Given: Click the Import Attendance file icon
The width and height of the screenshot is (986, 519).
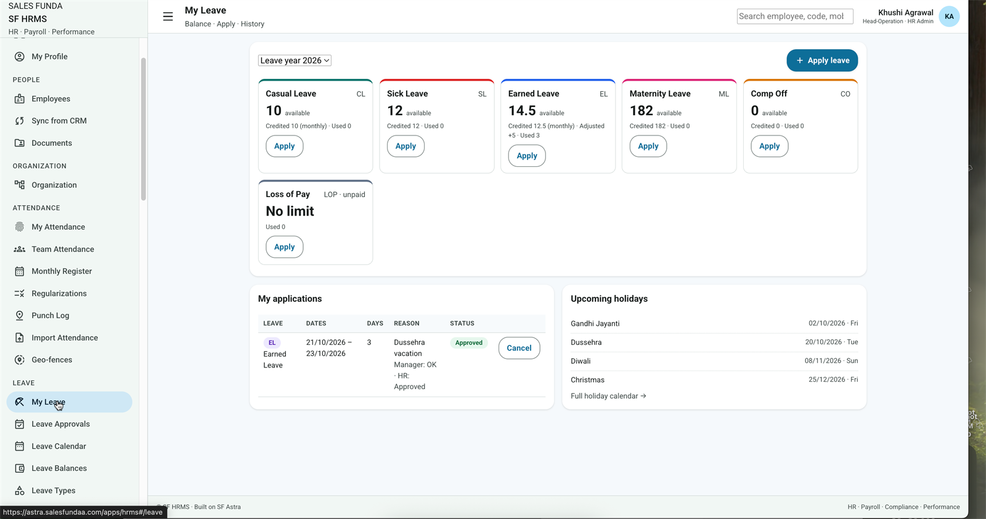Looking at the screenshot, I should coord(20,338).
